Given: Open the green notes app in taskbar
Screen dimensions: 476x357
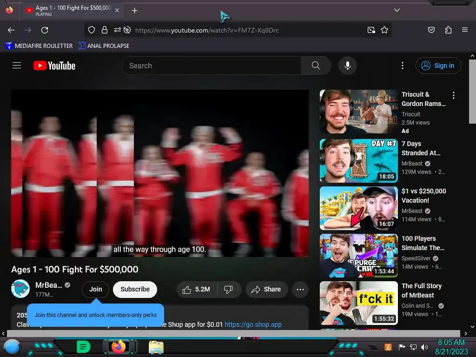Looking at the screenshot, I should point(83,347).
